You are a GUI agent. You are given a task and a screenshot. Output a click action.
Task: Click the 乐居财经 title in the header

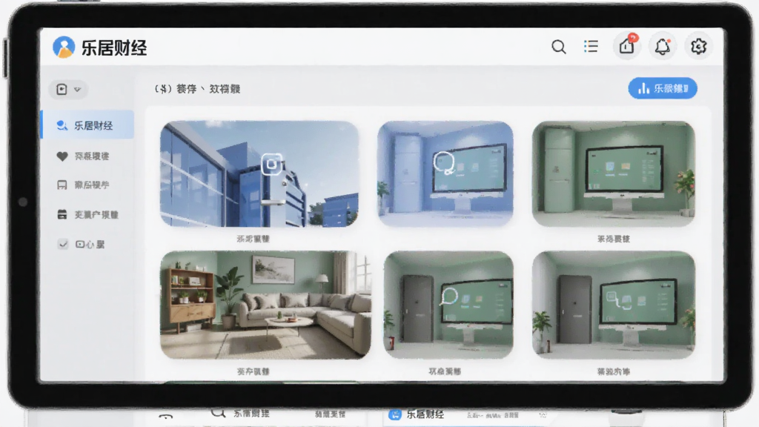pyautogui.click(x=114, y=47)
